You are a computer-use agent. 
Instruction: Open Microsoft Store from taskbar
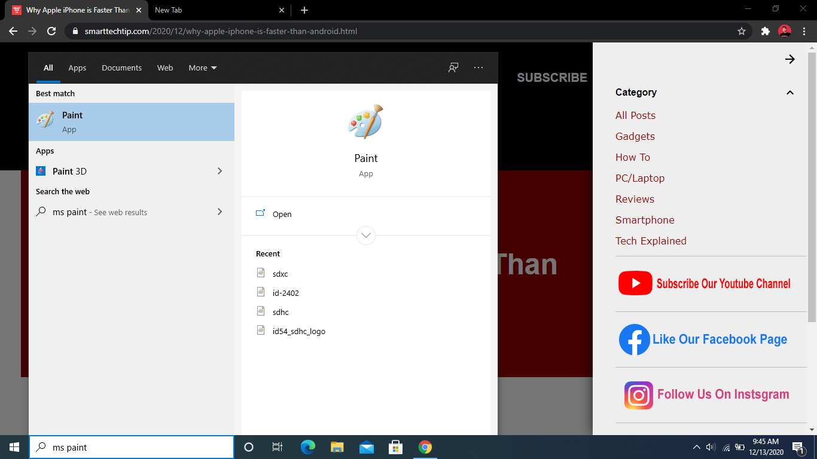395,447
